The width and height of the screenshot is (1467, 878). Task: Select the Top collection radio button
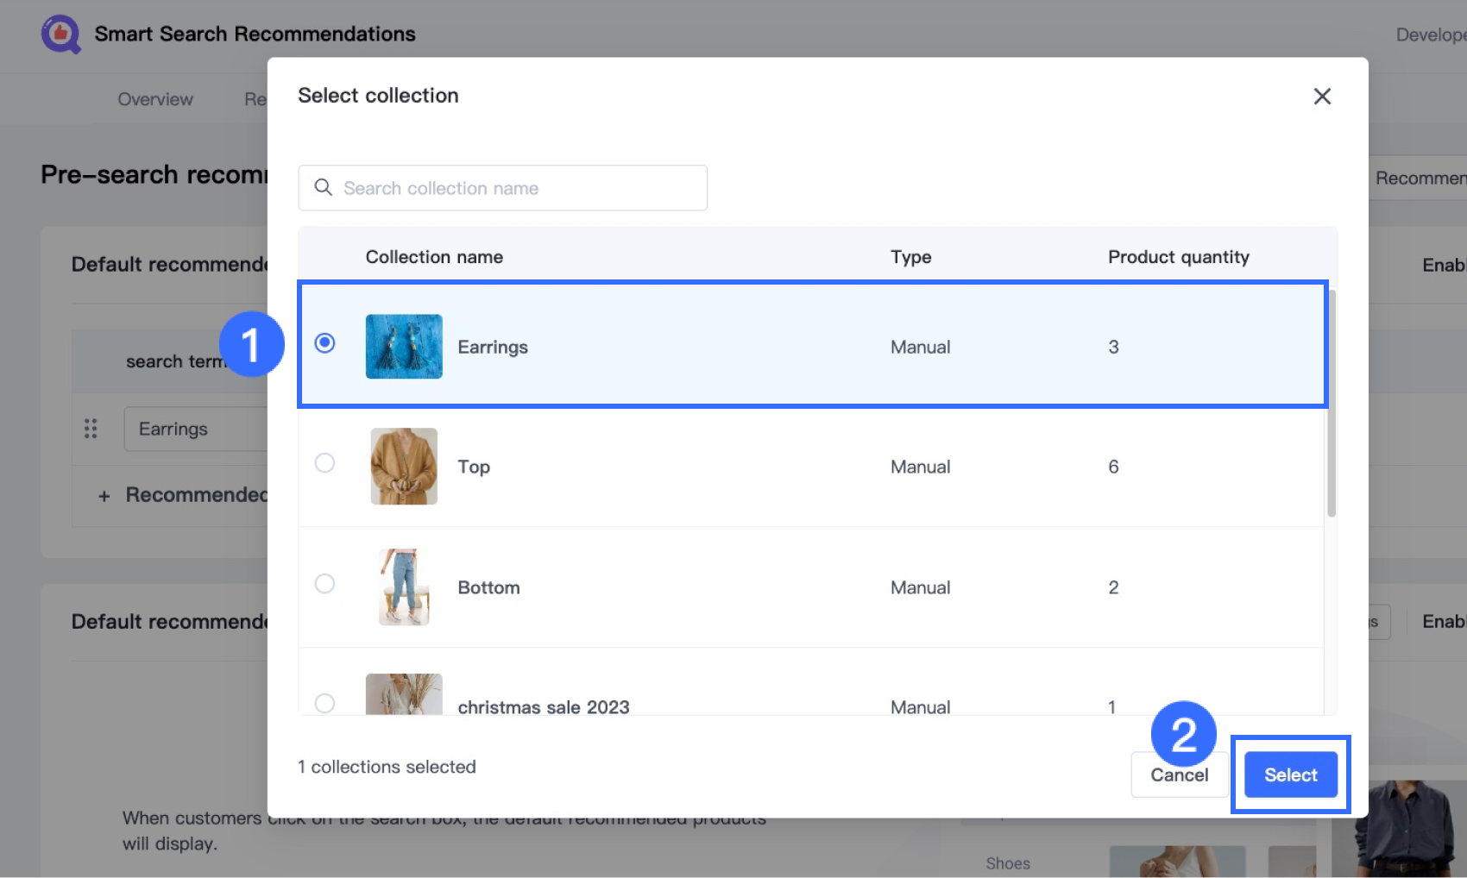(324, 463)
